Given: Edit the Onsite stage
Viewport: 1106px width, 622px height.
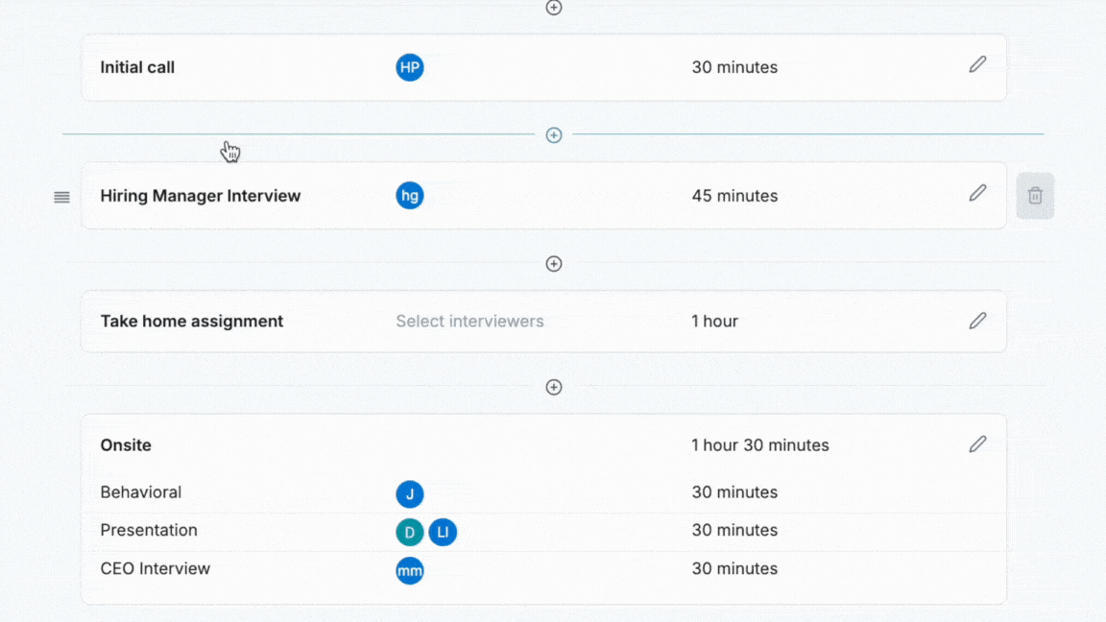Looking at the screenshot, I should [x=977, y=444].
